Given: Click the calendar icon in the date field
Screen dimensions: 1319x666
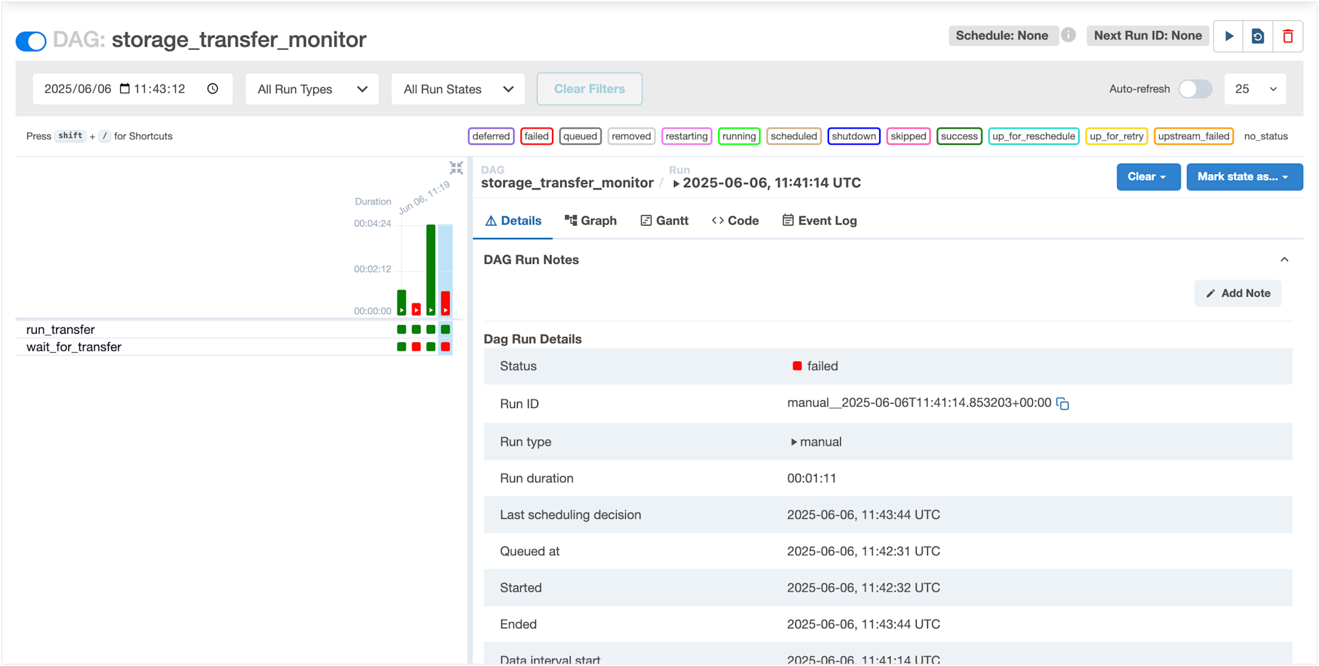Looking at the screenshot, I should [125, 88].
